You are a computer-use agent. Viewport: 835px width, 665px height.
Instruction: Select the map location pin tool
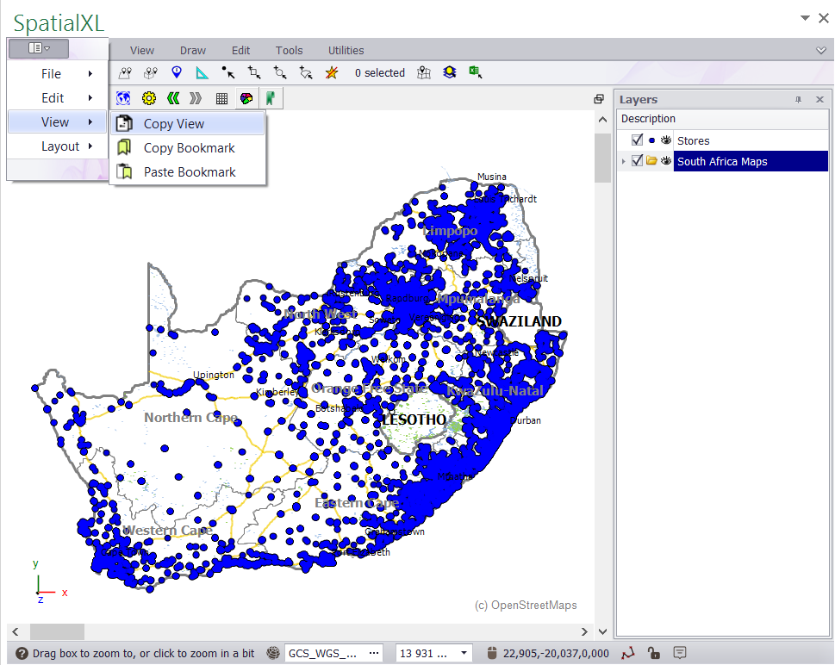click(176, 72)
